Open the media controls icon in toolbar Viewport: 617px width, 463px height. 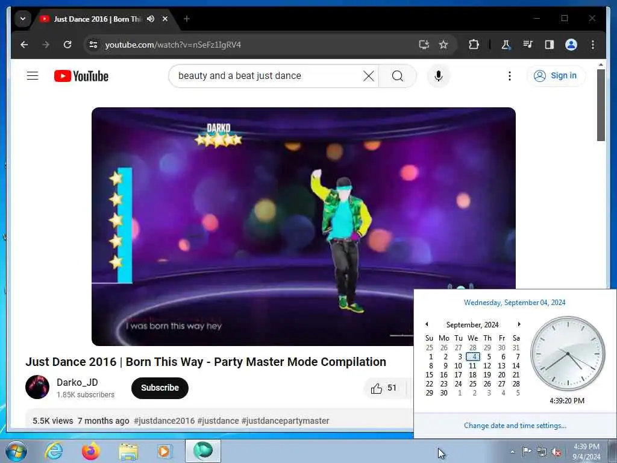point(528,45)
